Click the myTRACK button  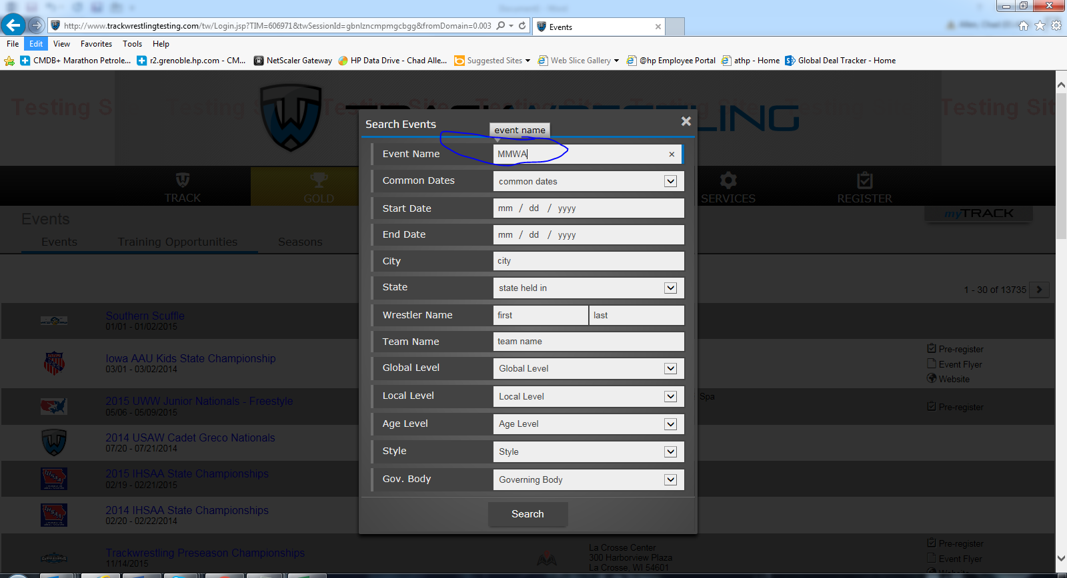pos(978,214)
